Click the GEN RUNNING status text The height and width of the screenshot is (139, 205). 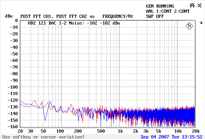click(x=160, y=6)
